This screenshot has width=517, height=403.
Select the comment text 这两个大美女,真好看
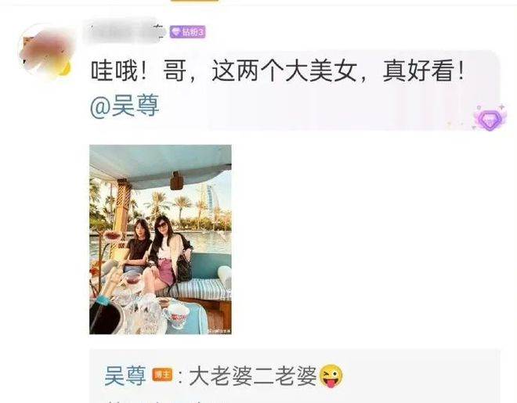(x=338, y=71)
